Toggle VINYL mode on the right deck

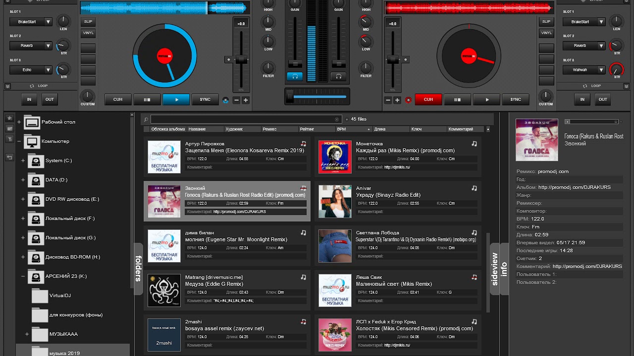(x=546, y=33)
